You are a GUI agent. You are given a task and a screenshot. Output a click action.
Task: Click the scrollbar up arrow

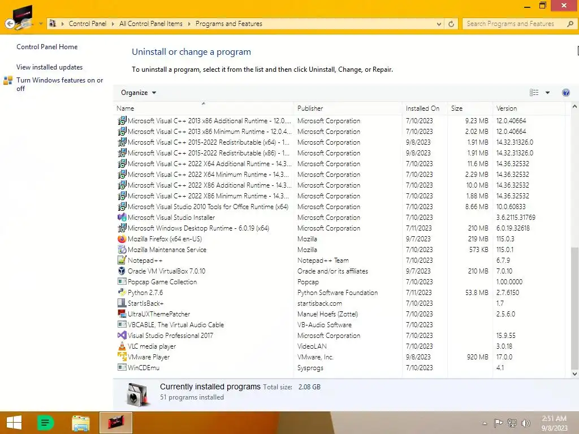574,107
